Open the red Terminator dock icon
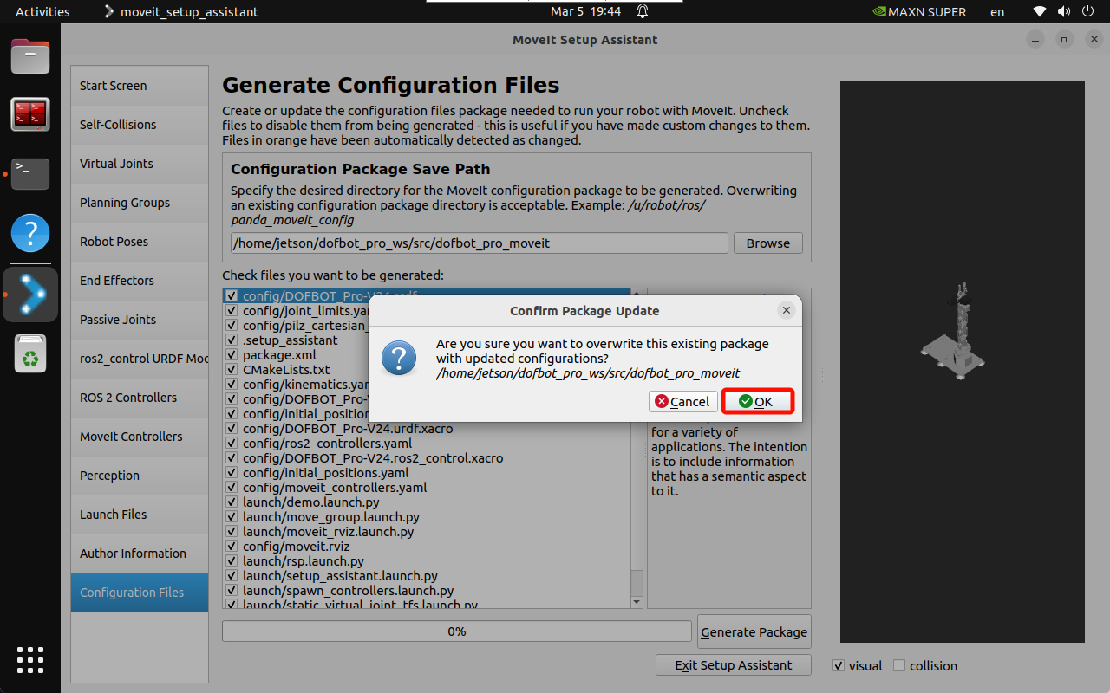This screenshot has height=693, width=1110. click(x=30, y=114)
